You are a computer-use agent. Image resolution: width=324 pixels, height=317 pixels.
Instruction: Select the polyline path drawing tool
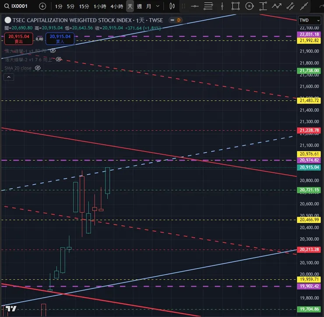[276, 6]
